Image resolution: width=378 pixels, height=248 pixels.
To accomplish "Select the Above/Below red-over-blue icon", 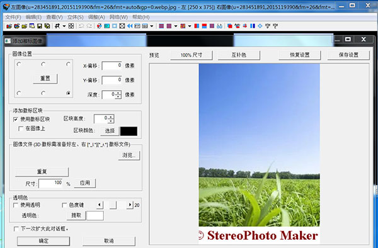I will (x=204, y=26).
